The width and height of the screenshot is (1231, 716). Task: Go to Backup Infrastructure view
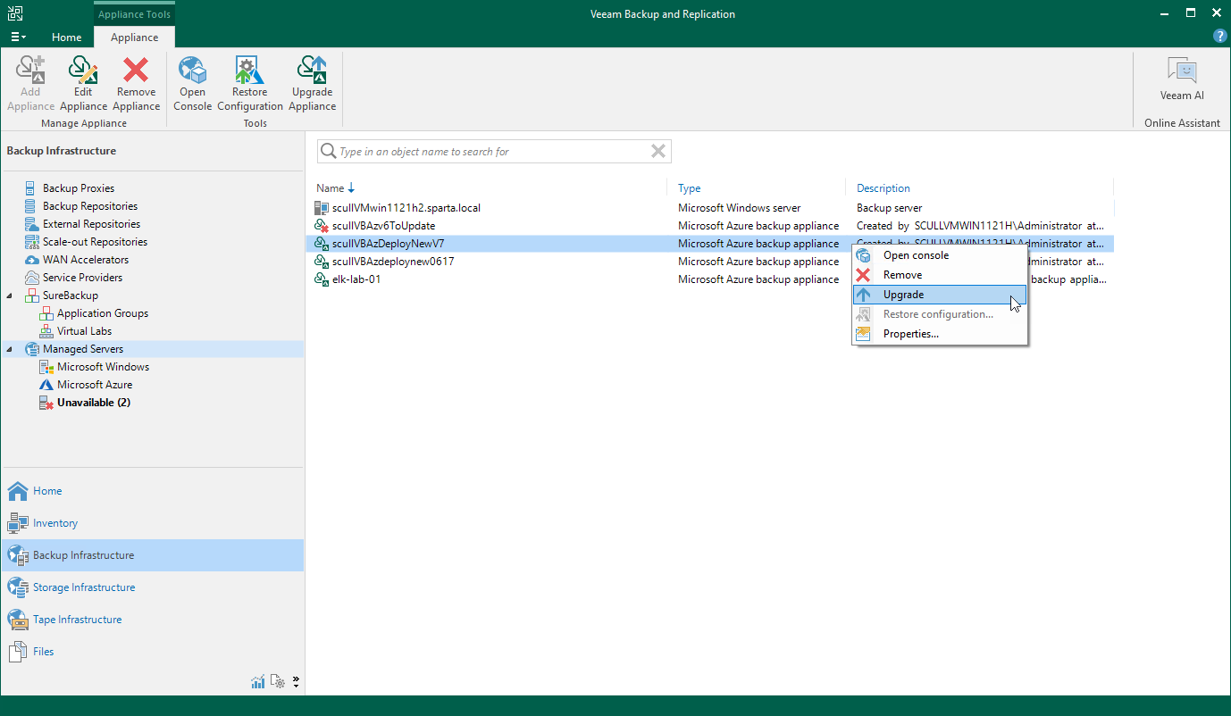(152, 555)
